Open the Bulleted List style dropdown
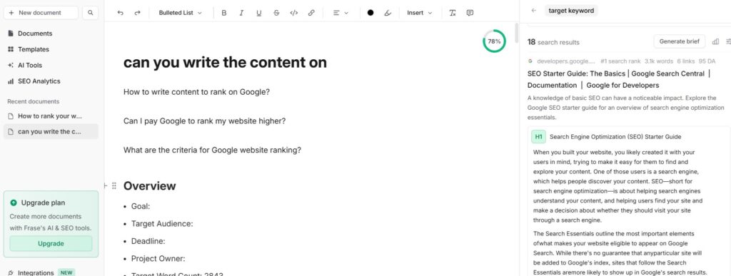Viewport: 731px width, 276px height. click(181, 13)
